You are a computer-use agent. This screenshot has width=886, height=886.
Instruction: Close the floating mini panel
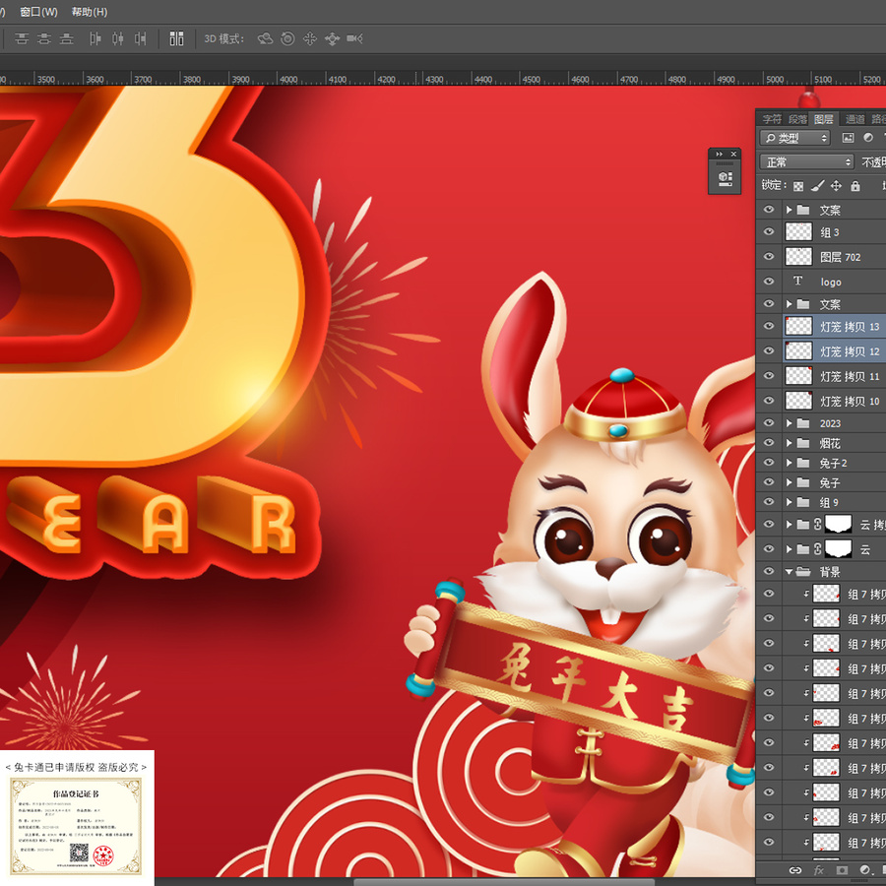point(733,154)
